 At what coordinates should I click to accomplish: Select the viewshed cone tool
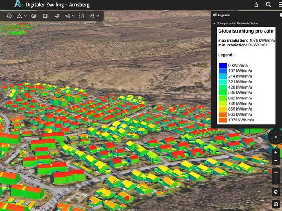tap(68, 16)
